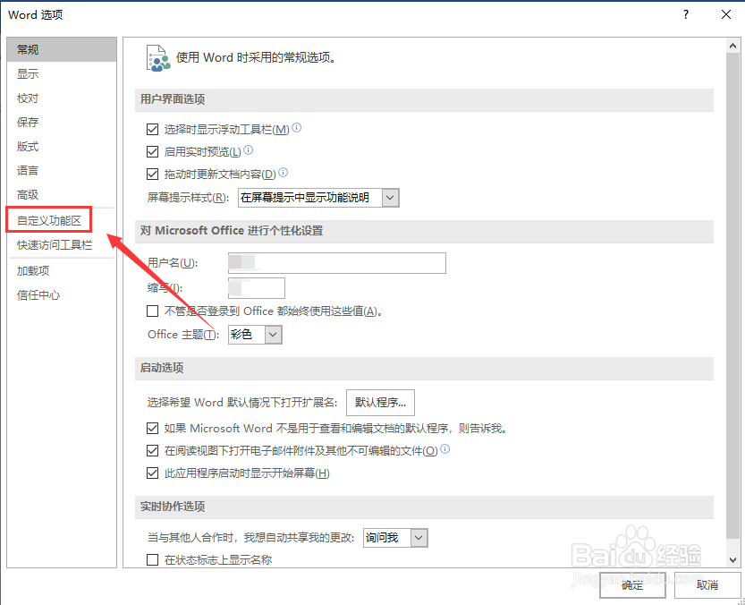Image resolution: width=745 pixels, height=605 pixels.
Task: Select the 常规 category
Action: (62, 49)
